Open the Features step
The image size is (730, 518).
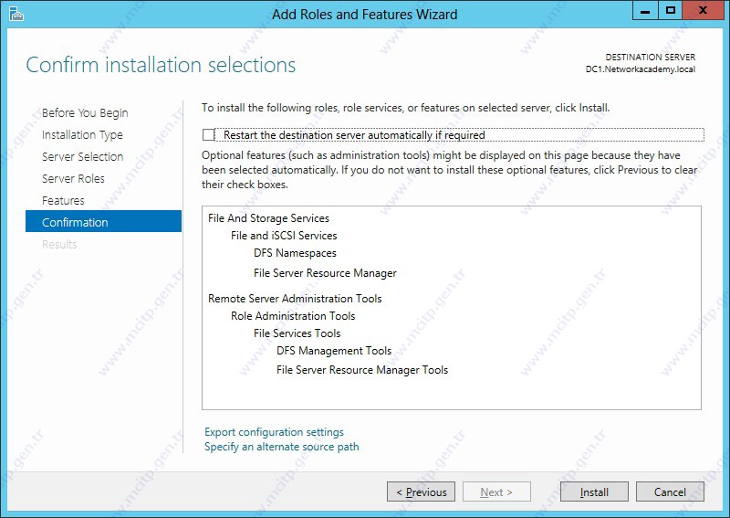click(x=63, y=200)
